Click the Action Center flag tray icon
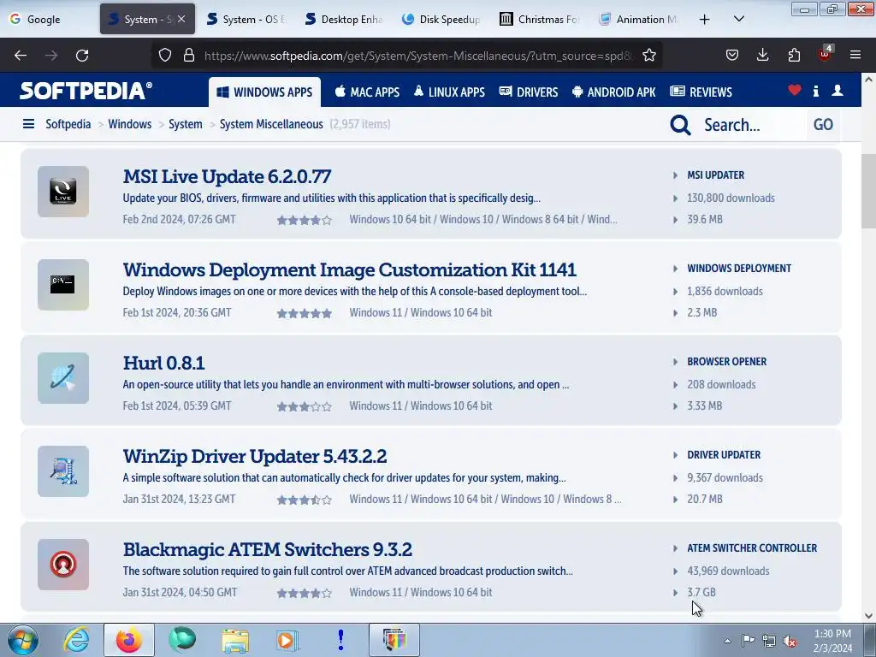The height and width of the screenshot is (657, 876). 748,641
